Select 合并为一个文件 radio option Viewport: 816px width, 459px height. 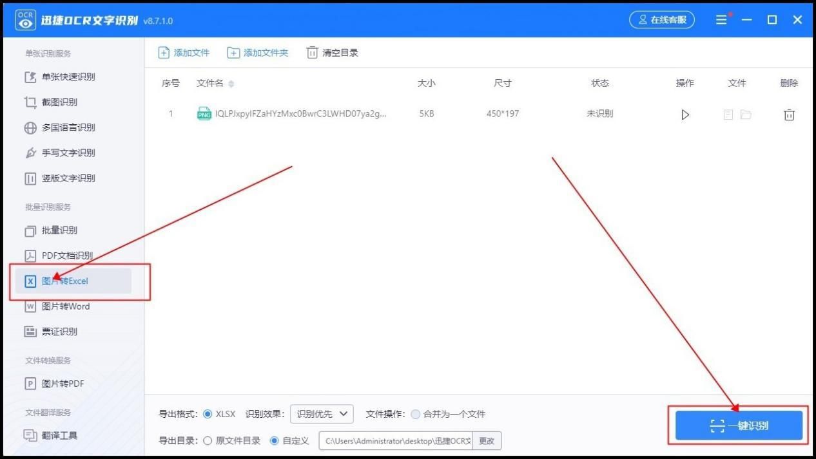tap(416, 414)
